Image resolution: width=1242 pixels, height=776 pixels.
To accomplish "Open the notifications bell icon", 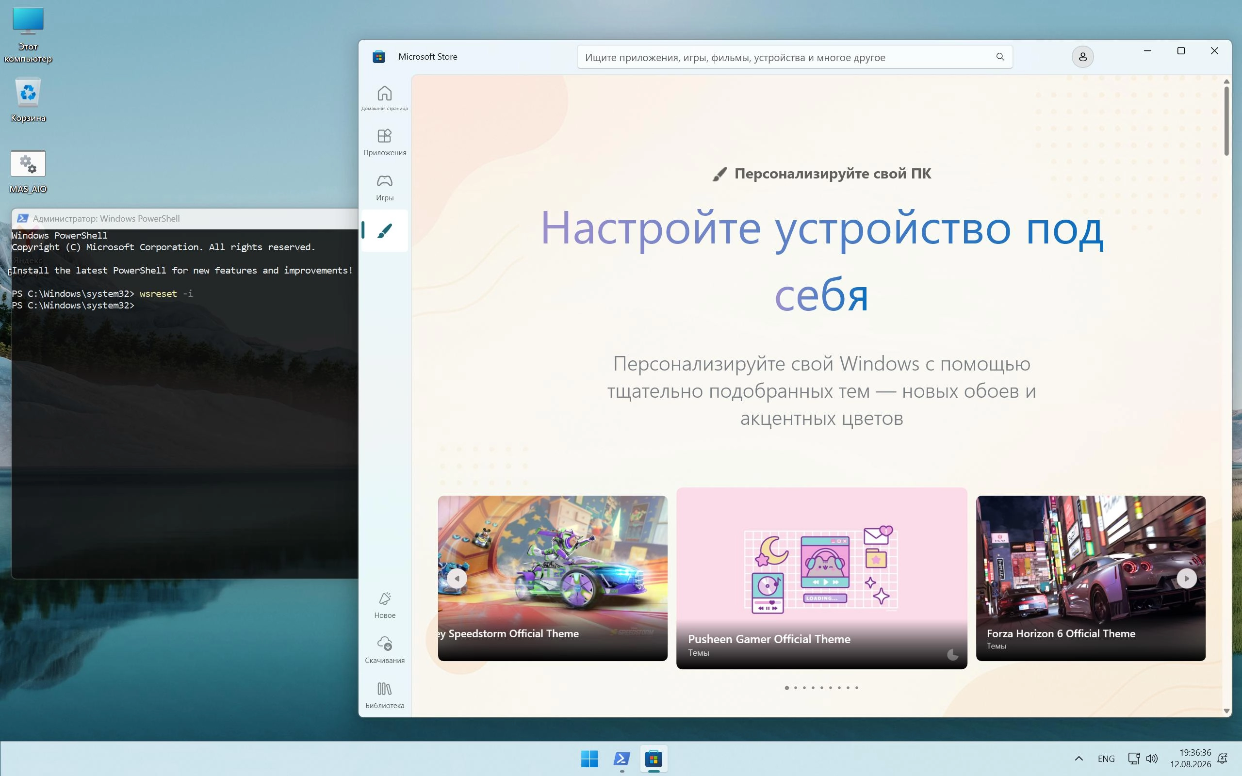I will coord(1223,759).
